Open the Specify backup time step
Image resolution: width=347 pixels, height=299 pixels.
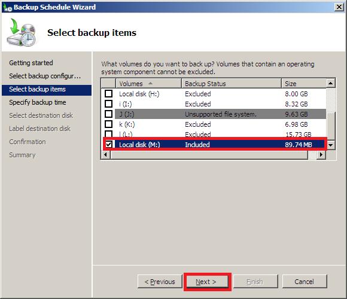point(38,102)
